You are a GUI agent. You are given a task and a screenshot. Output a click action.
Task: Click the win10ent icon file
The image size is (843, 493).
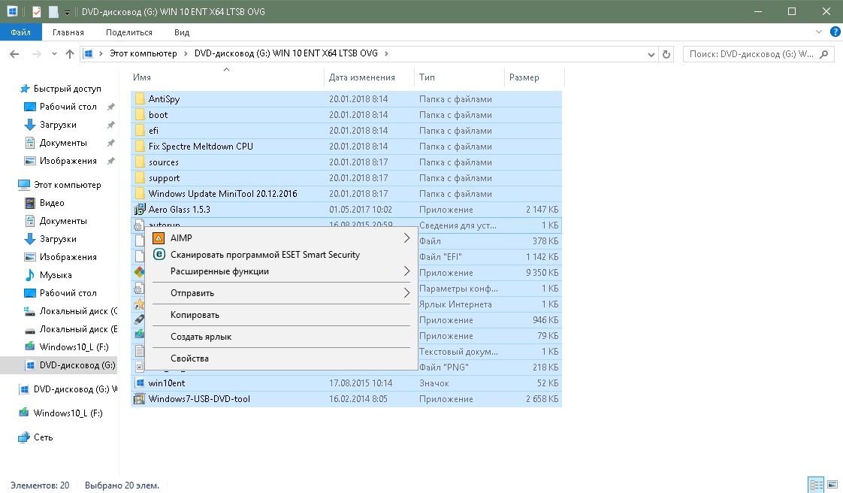click(140, 383)
